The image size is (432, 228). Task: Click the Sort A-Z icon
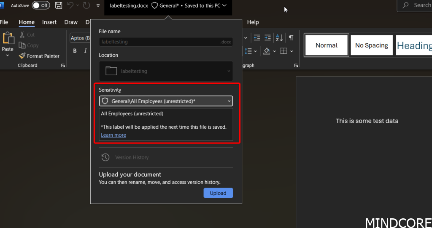[279, 38]
